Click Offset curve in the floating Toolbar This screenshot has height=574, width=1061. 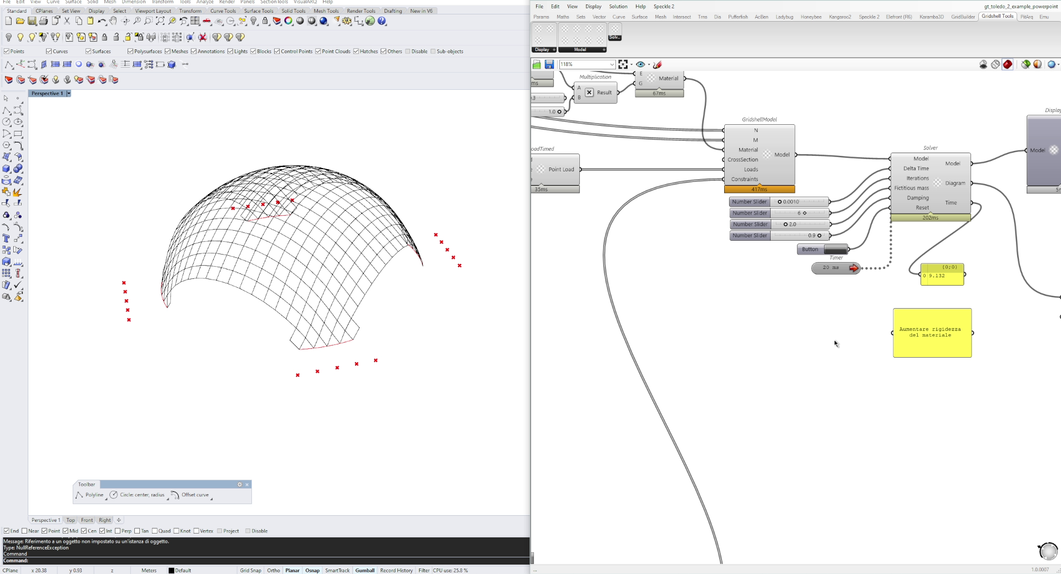tap(190, 495)
